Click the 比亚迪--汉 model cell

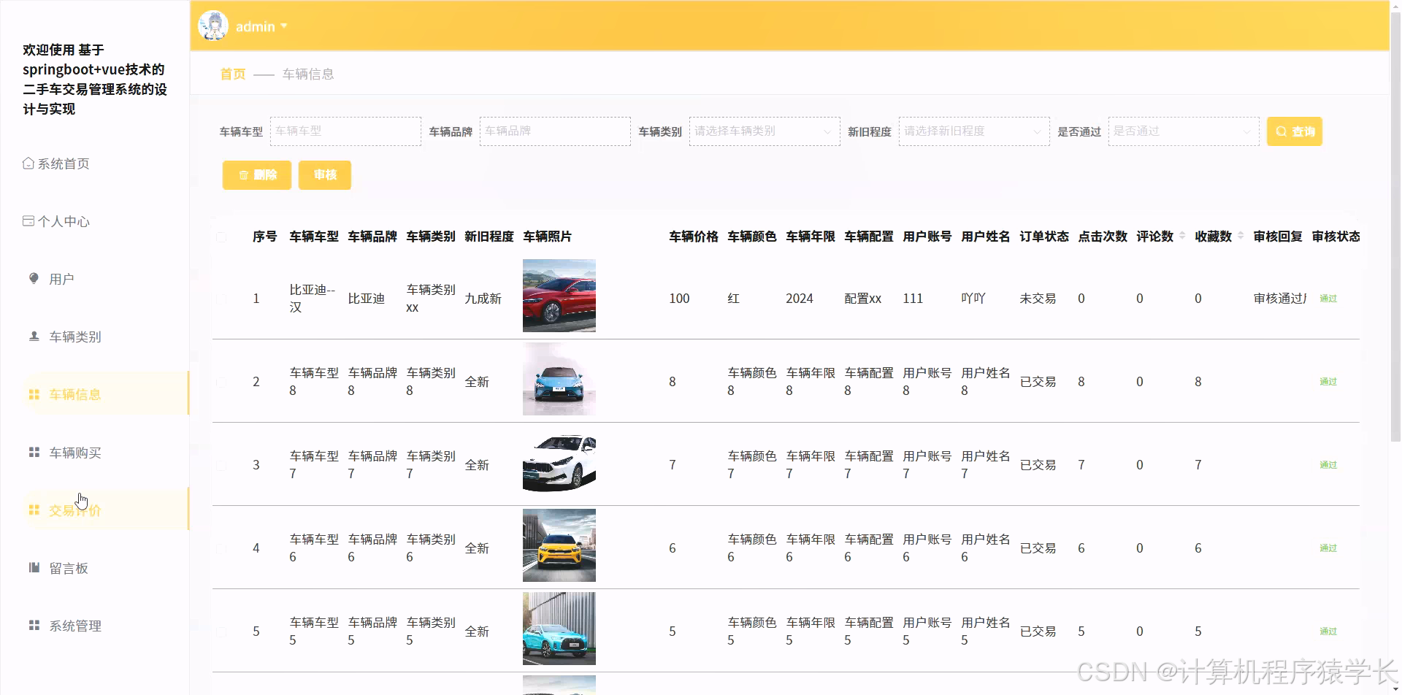(313, 299)
